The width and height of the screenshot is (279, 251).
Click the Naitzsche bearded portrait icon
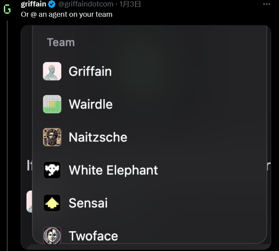(52, 137)
